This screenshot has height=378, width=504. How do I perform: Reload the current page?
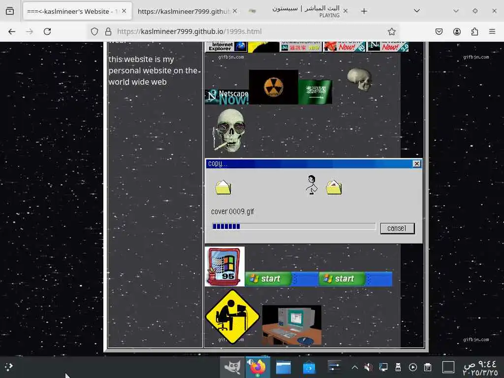47,31
